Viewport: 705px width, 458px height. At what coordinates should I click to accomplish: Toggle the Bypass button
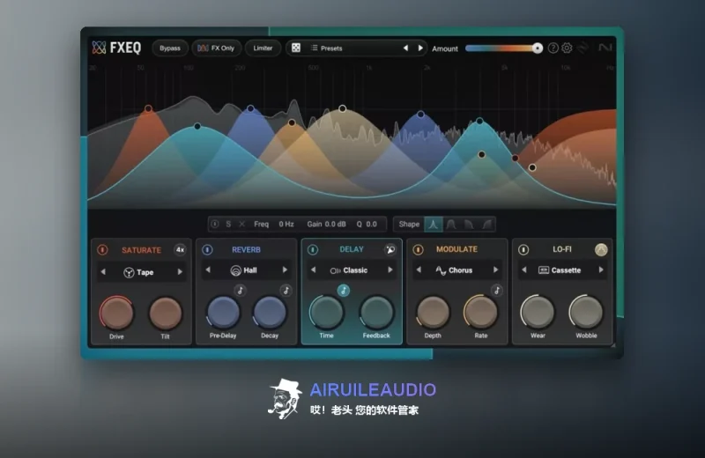[170, 48]
